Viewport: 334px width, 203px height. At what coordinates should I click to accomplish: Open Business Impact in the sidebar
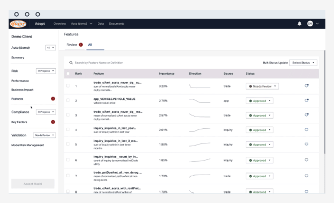(x=23, y=90)
